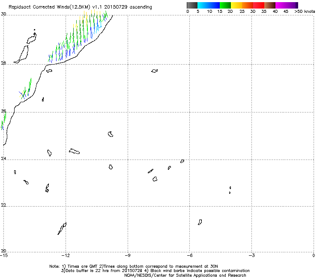Image resolution: width=317 pixels, height=278 pixels.
Task: Click the '>50 knots' legend label
Action: pyautogui.click(x=305, y=12)
